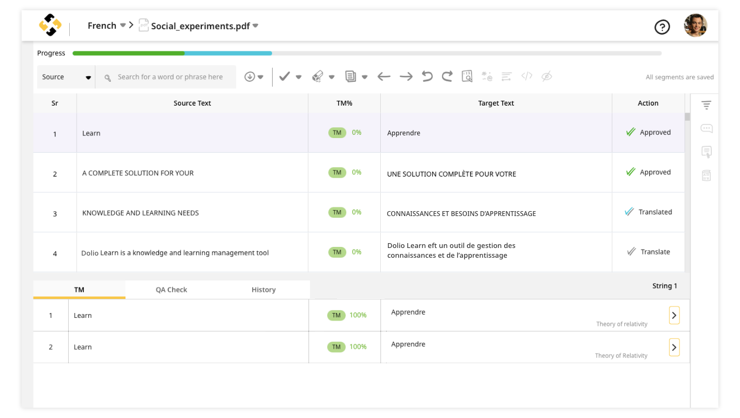Go to previous segment with left arrow
This screenshot has height=418, width=740.
coord(384,77)
